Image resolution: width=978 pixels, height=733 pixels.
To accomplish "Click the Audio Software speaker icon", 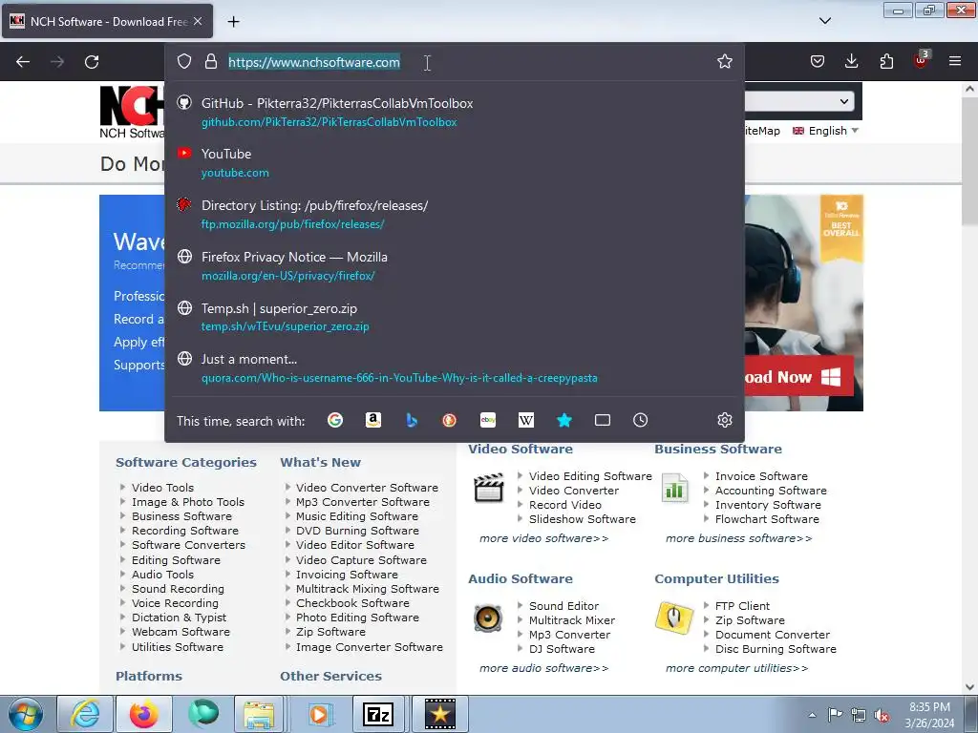I will tap(488, 618).
